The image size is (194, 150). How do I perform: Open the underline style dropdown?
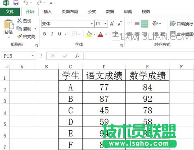coord(65,34)
